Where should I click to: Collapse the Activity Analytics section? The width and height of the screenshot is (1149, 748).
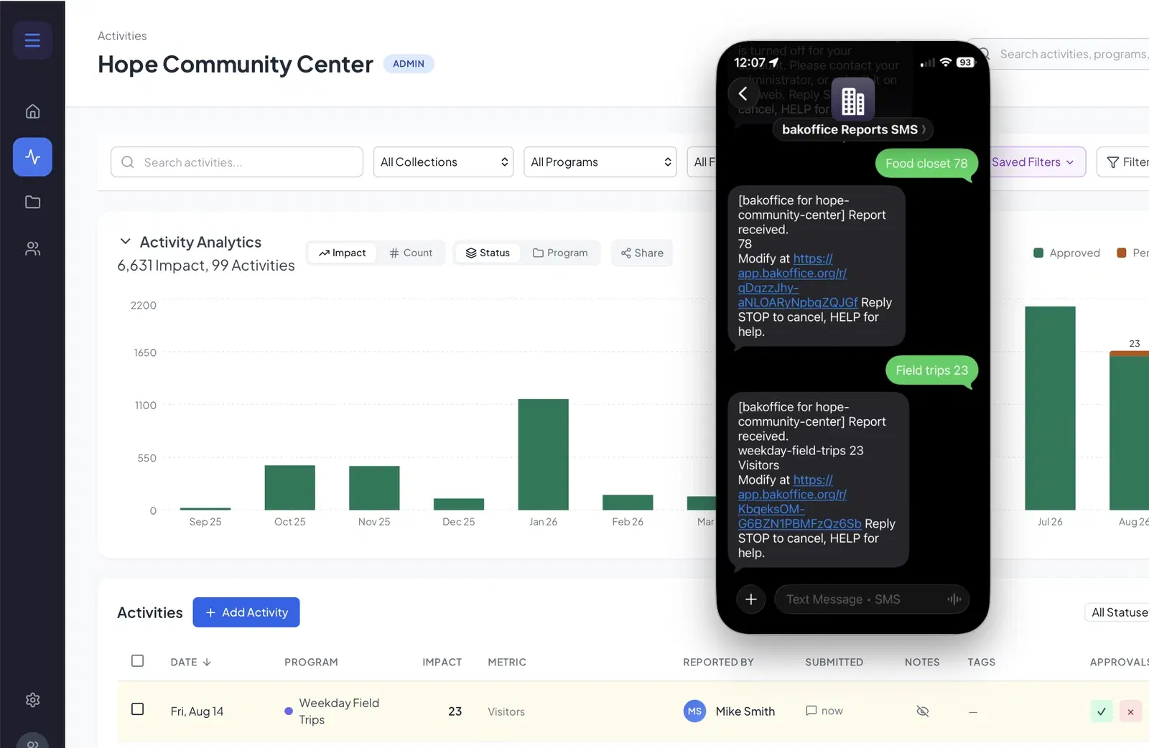[x=125, y=241]
